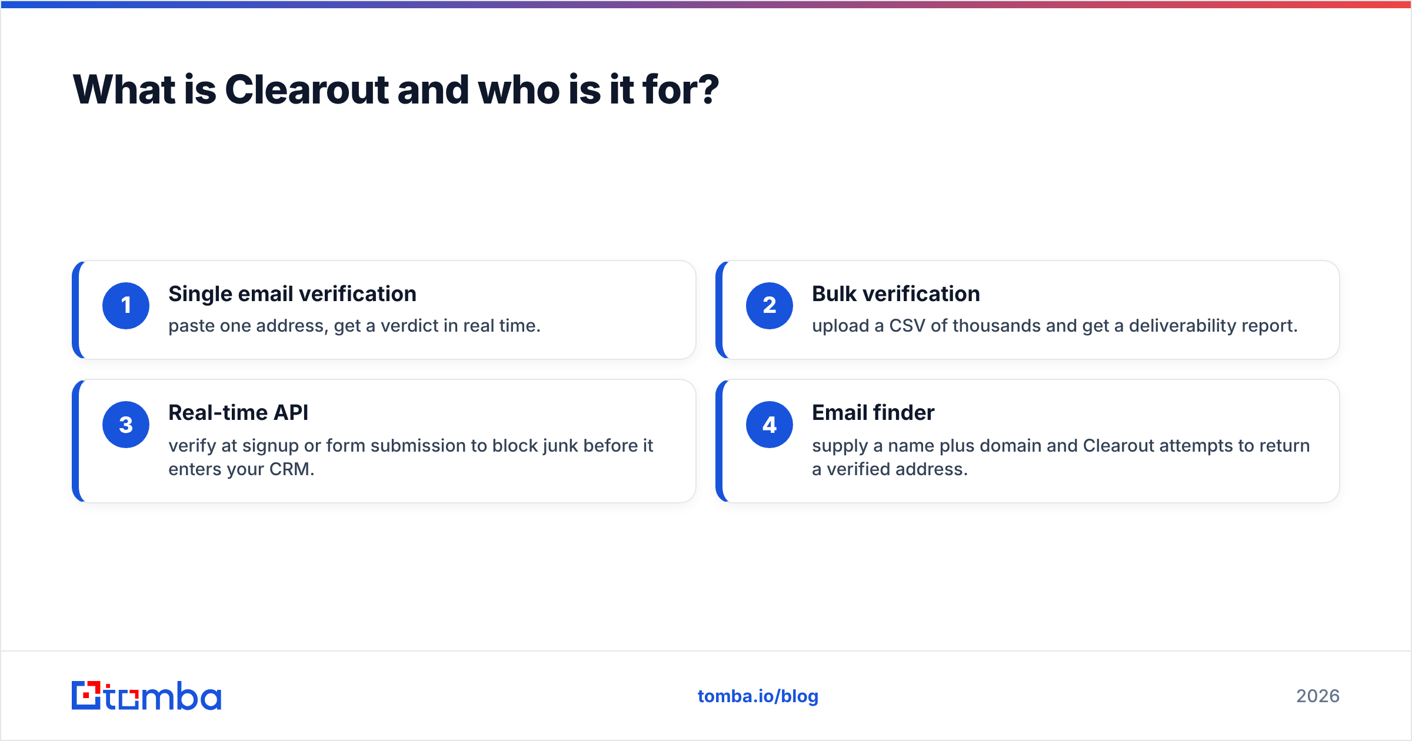Image resolution: width=1412 pixels, height=741 pixels.
Task: Click the tomba wordmark text in footer
Action: 163,696
